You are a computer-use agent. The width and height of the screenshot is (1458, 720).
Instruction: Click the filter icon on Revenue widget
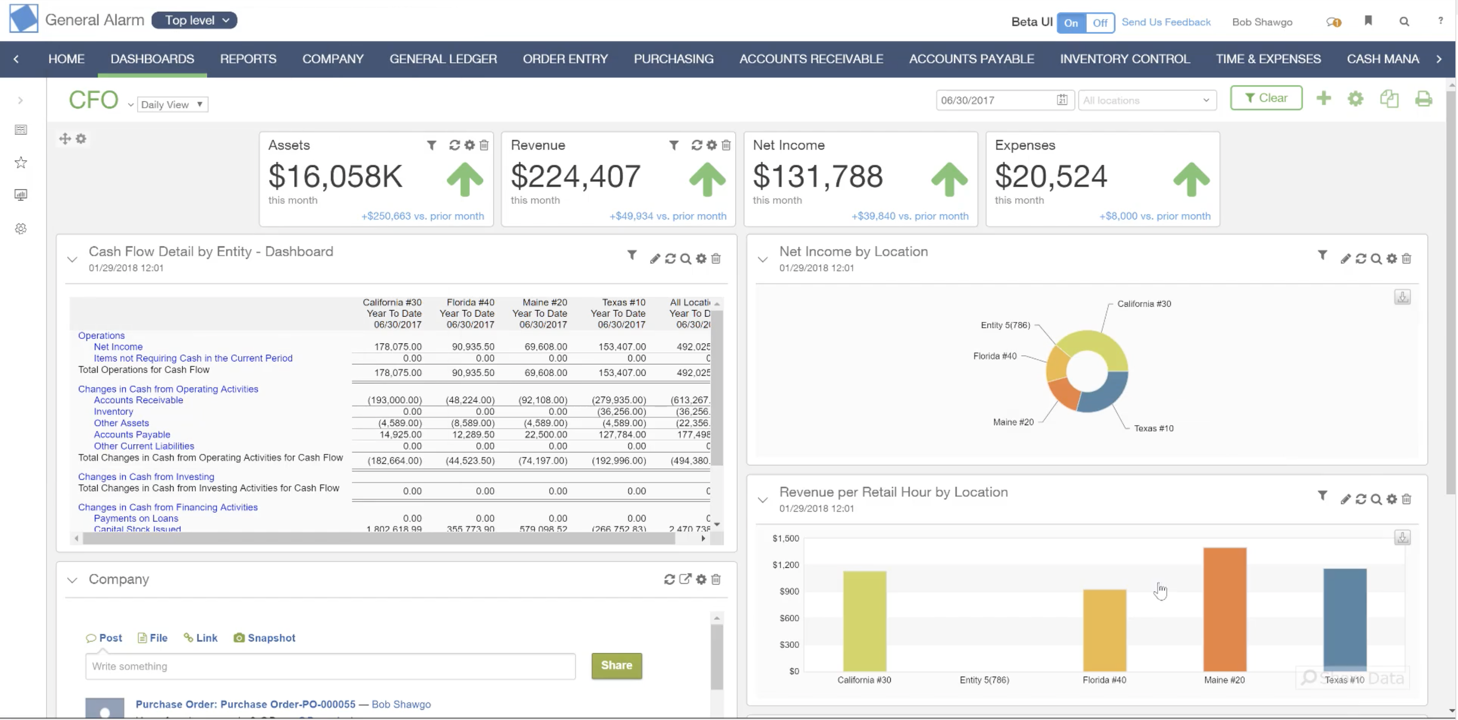coord(675,143)
